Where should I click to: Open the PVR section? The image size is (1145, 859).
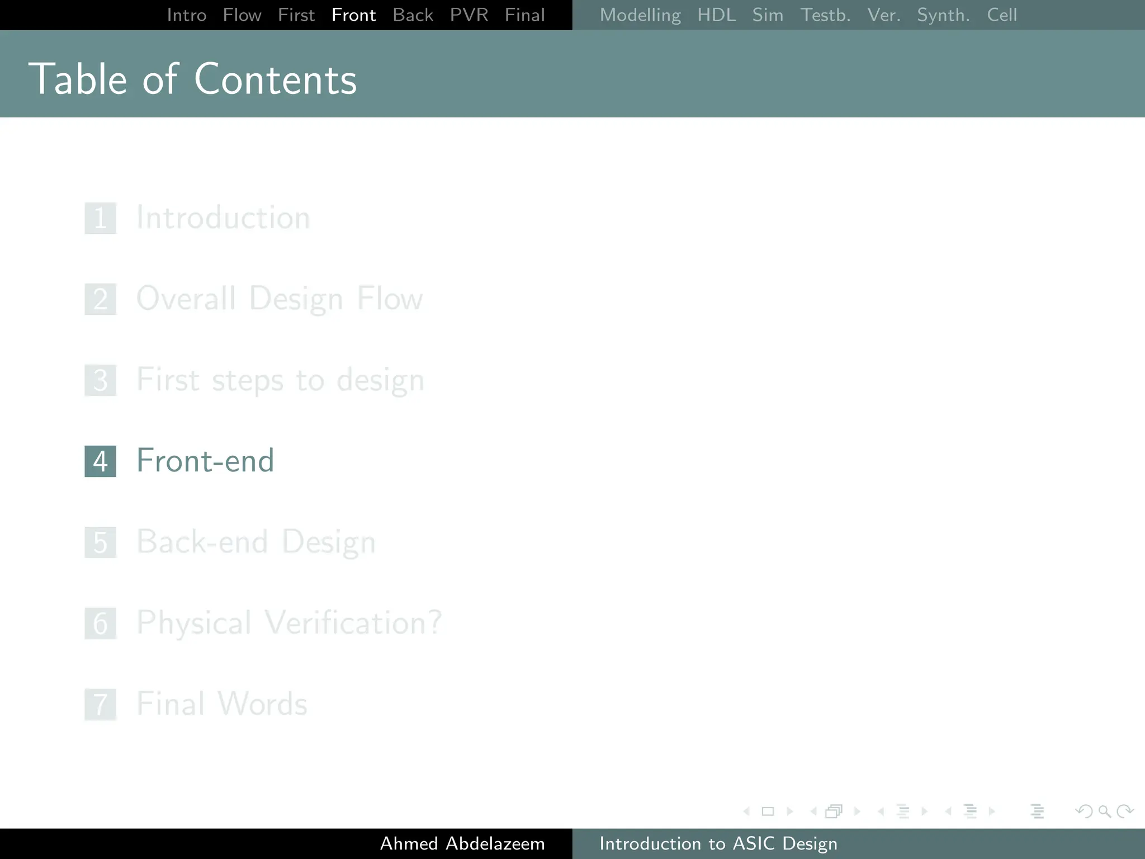(469, 15)
